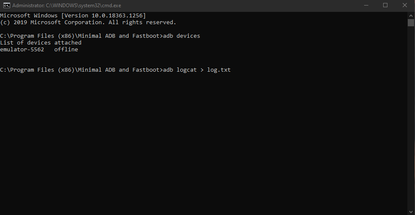This screenshot has width=415, height=215.
Task: Click the empty black terminal area
Action: click(204, 144)
